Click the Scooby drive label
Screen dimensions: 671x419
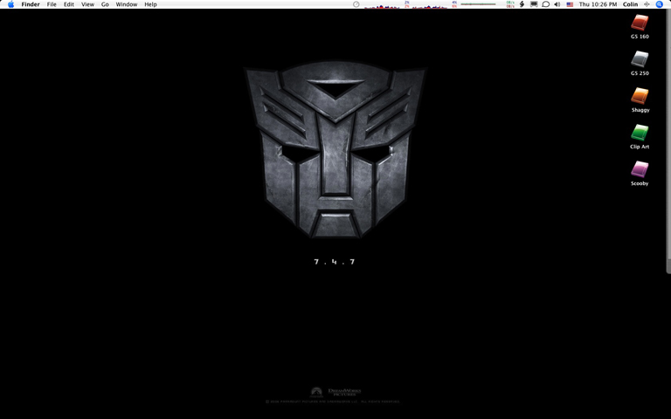click(x=640, y=183)
